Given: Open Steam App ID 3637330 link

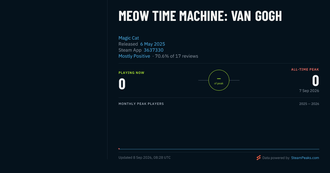Looking at the screenshot, I should pyautogui.click(x=153, y=50).
